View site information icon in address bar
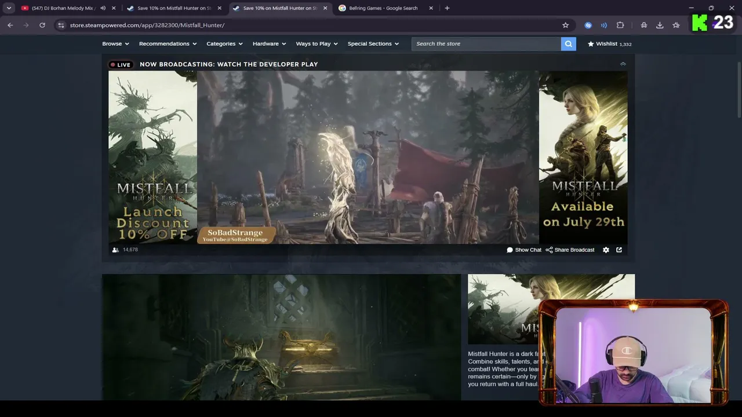 [x=61, y=25]
